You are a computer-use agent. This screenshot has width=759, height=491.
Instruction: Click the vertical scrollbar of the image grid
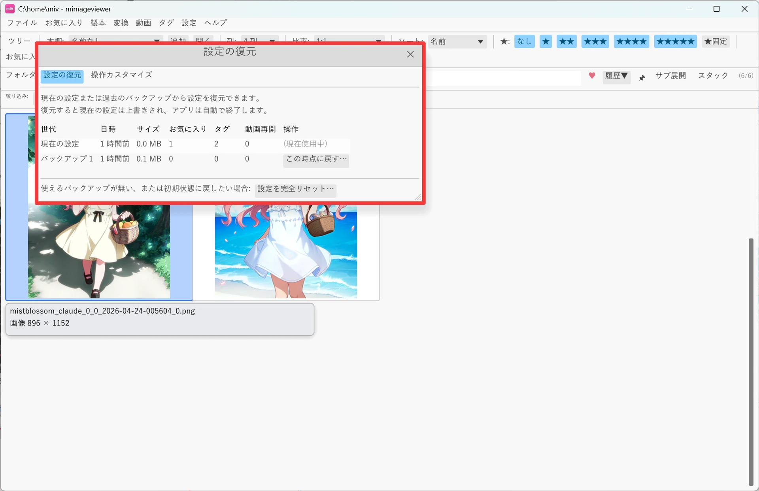click(751, 361)
